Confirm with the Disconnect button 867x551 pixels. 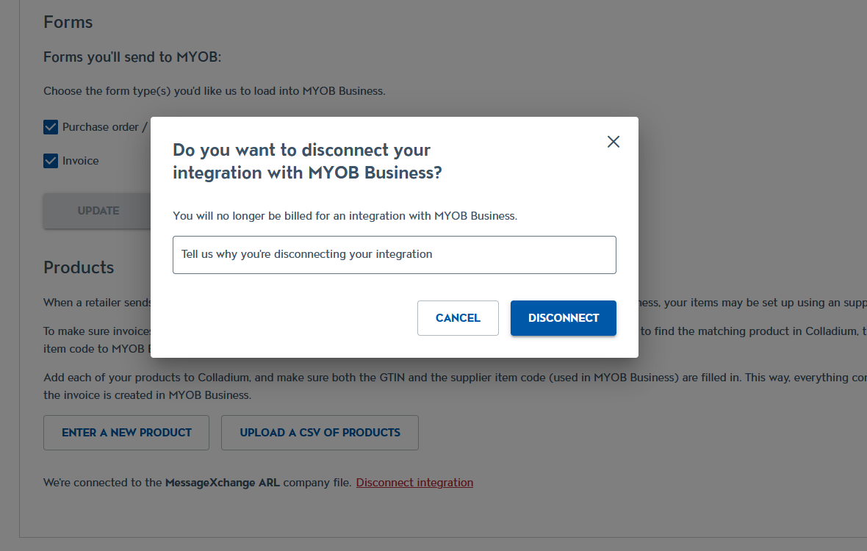(x=563, y=318)
